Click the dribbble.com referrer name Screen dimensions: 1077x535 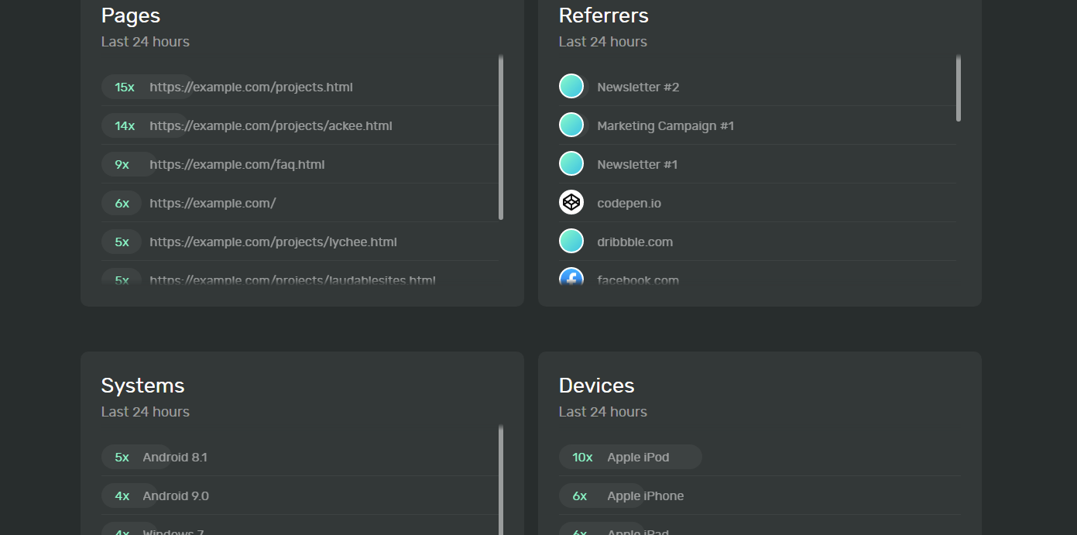tap(635, 242)
